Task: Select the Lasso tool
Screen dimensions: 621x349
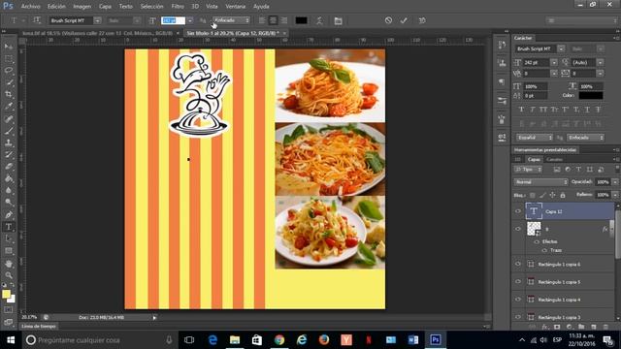Action: tap(9, 71)
